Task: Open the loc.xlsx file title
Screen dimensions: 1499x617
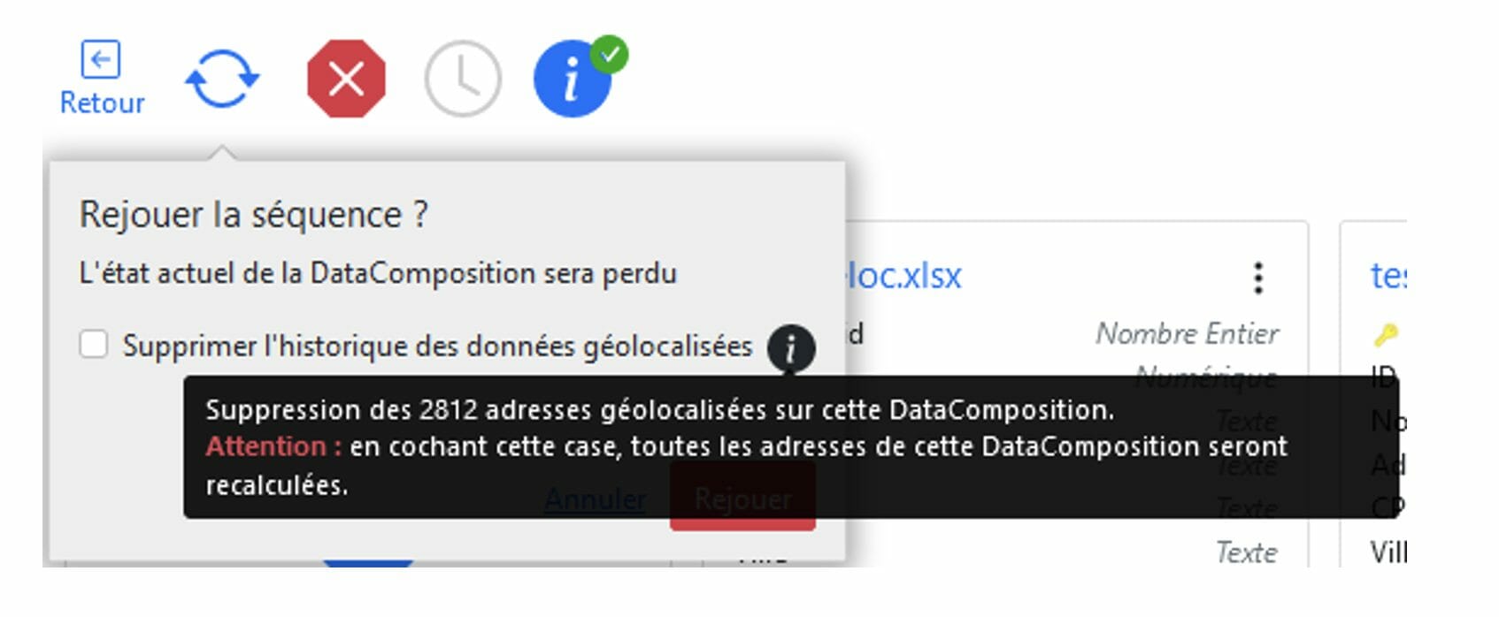Action: click(903, 276)
